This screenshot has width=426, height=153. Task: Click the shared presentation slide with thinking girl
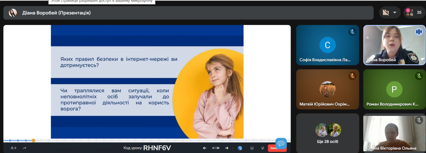click(147, 82)
